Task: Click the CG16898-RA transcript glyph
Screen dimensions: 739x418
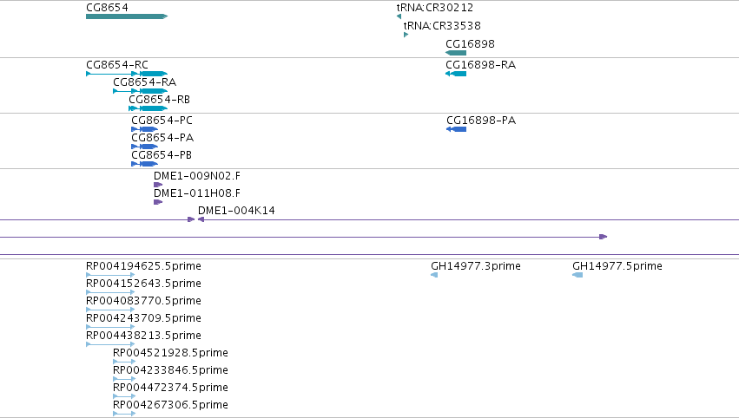Action: [x=456, y=74]
